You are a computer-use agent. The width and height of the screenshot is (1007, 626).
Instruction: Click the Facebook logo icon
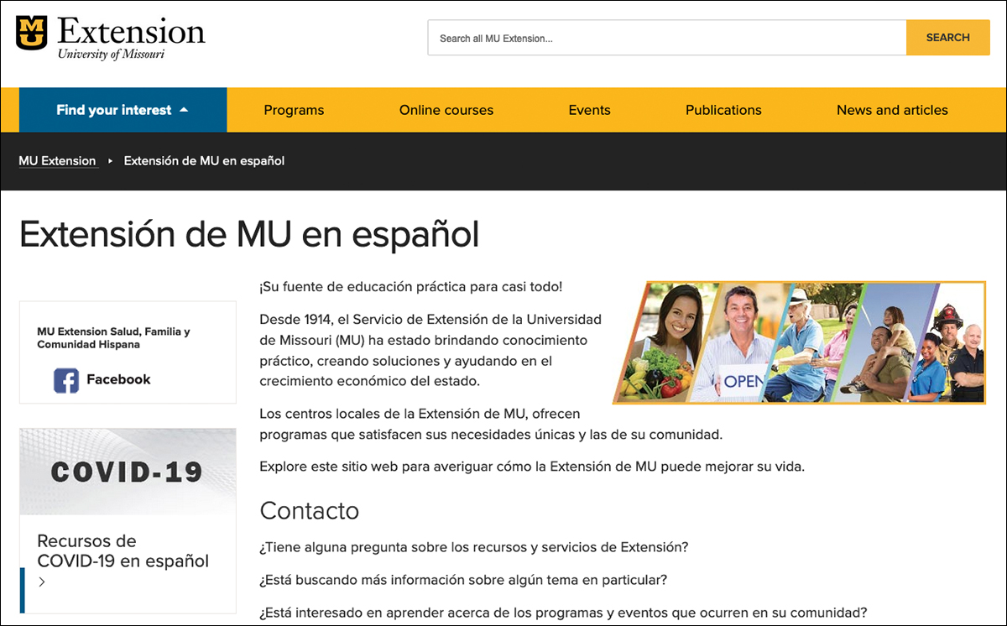[66, 380]
